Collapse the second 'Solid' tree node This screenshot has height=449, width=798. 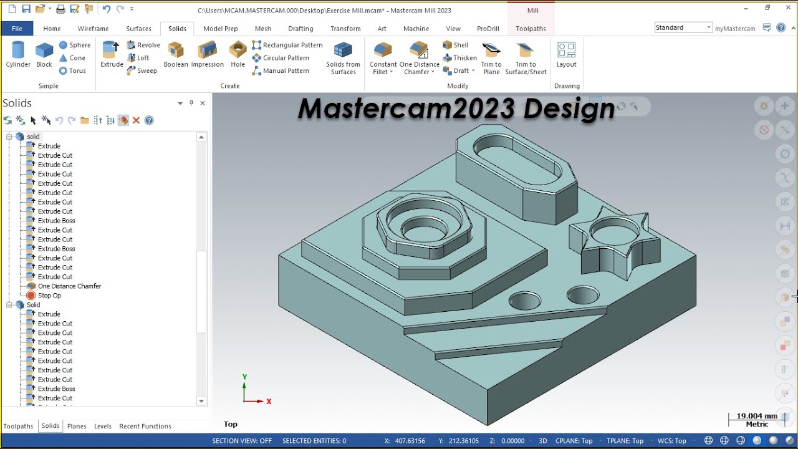9,305
